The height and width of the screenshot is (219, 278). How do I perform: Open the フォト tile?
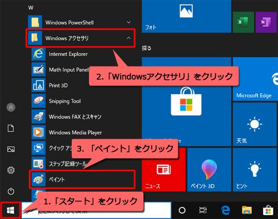(186, 16)
